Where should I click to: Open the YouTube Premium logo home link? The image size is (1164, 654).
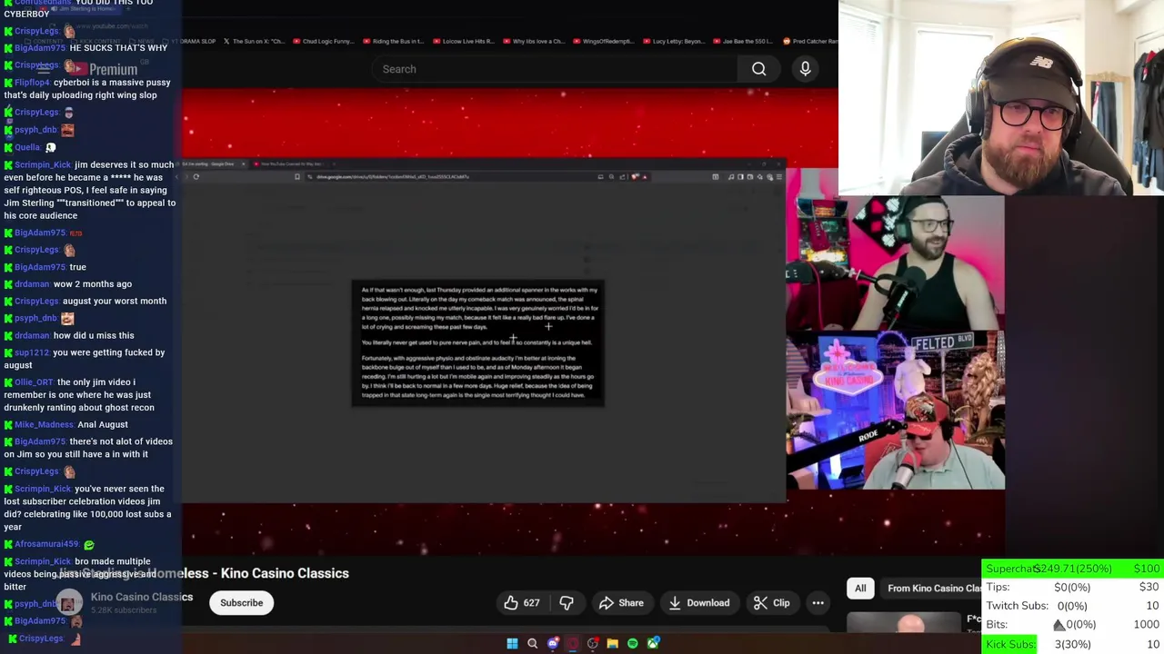[103, 69]
